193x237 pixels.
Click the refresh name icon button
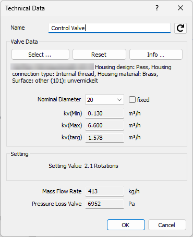(180, 28)
